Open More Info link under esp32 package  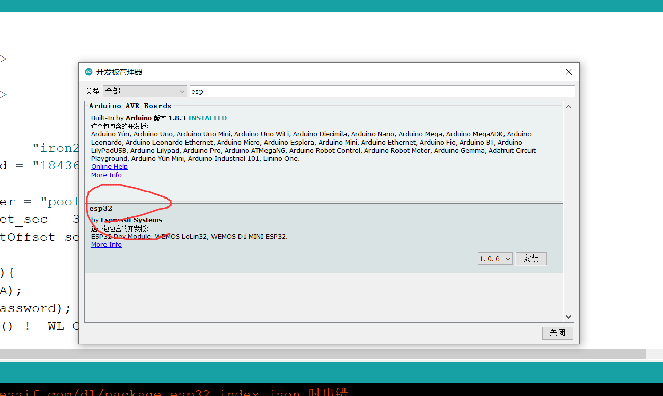click(107, 244)
